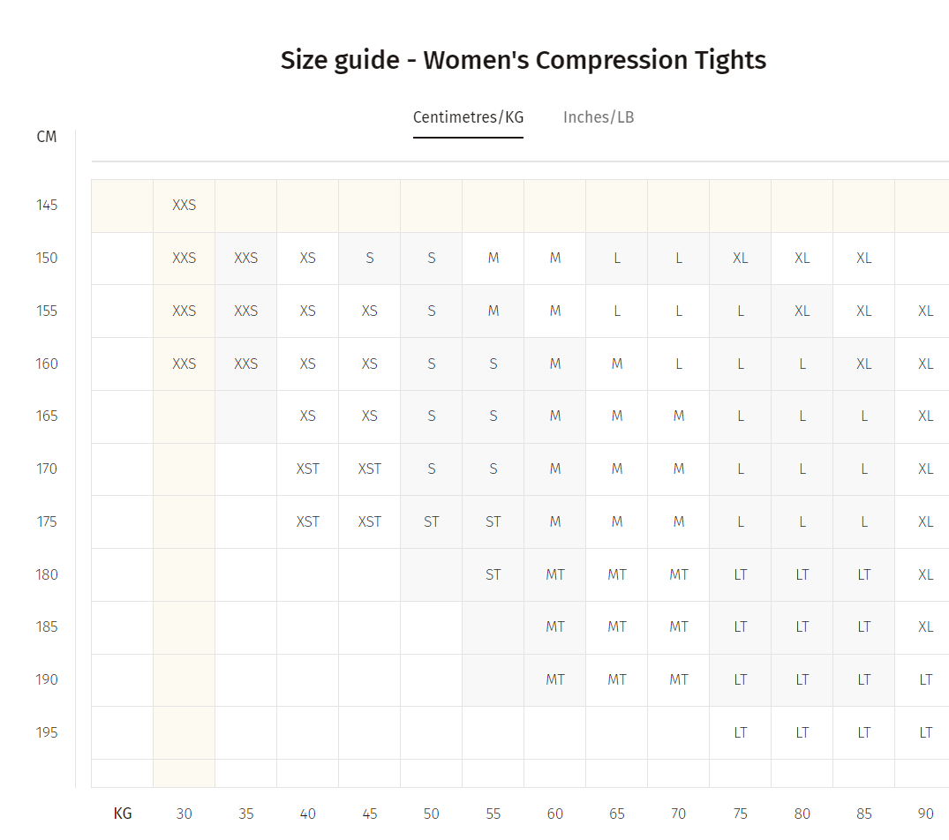Click the 175 height row label
The width and height of the screenshot is (949, 840).
[47, 521]
